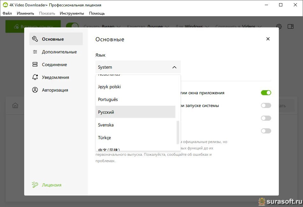Turn on the third toggle switch
This screenshot has height=207, width=303.
266,118
